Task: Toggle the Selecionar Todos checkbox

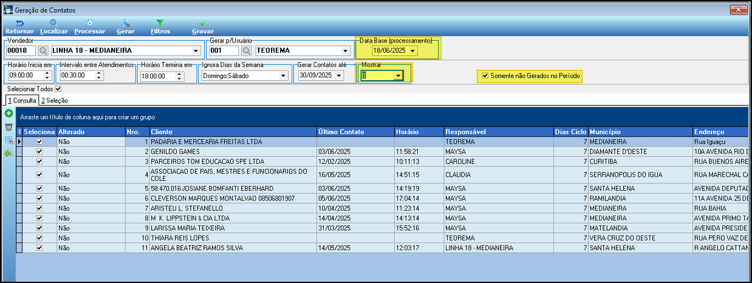Action: tap(58, 89)
